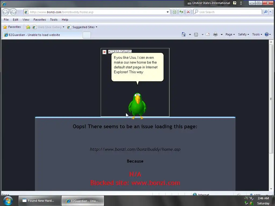Open the File menu
Viewport: 275px width, 206px height.
click(x=6, y=20)
